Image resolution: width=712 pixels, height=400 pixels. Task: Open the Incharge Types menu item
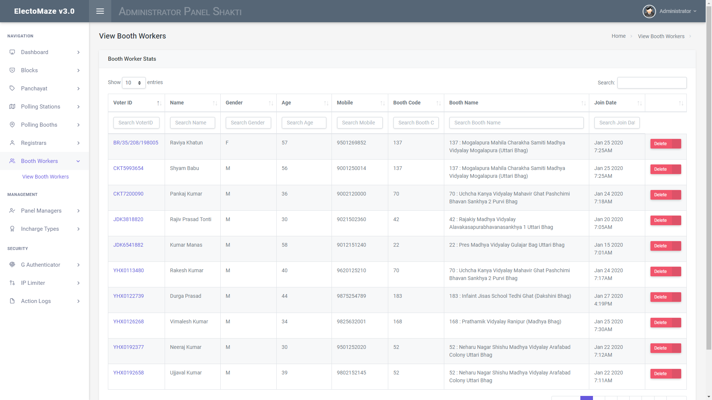coord(44,229)
